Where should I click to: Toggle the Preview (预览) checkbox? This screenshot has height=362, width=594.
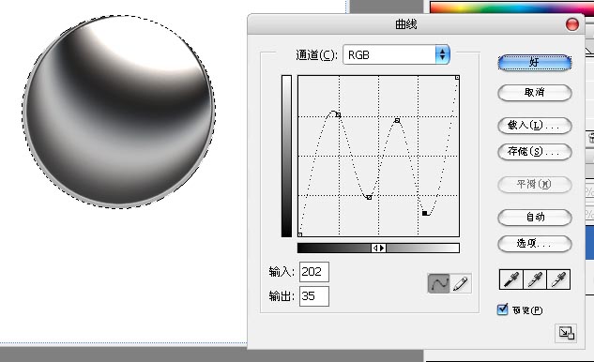coord(502,309)
